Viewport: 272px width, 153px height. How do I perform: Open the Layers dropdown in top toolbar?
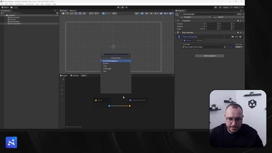point(228,8)
